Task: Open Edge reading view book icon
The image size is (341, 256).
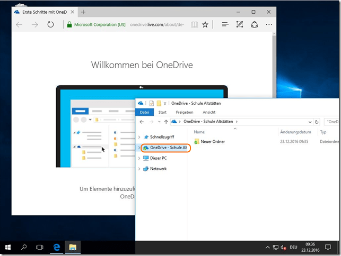Action: 195,24
